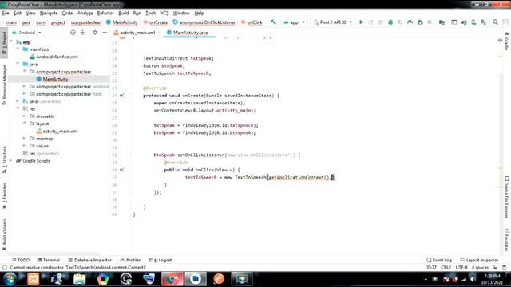Click the onClick breadcrumb in navigation bar
This screenshot has width=511, height=287.
(x=255, y=22)
